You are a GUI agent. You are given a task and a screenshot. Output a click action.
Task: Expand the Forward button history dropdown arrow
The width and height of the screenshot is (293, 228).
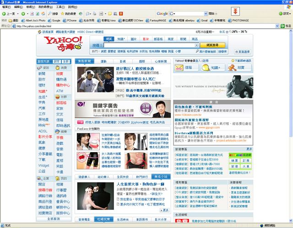[27, 14]
